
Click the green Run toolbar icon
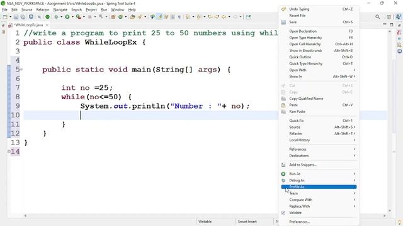pyautogui.click(x=67, y=17)
